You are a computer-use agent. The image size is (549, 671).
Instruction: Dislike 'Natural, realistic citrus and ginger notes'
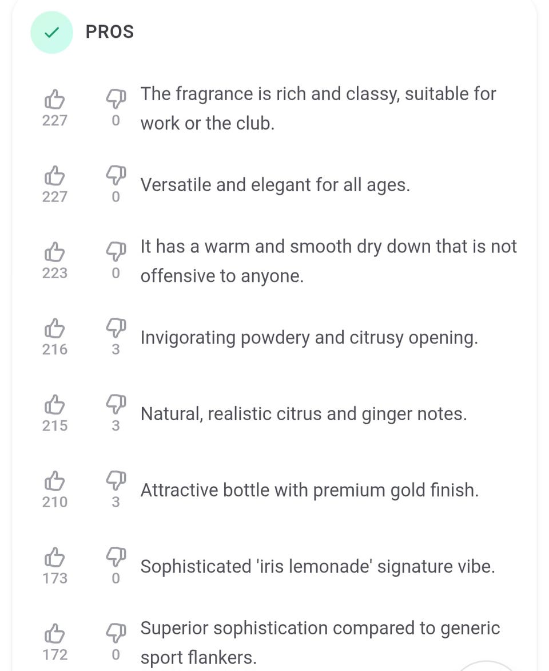116,404
